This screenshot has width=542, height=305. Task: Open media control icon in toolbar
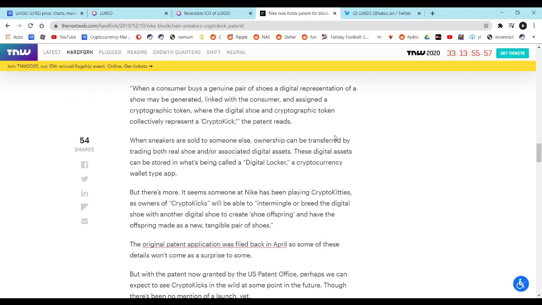pyautogui.click(x=512, y=26)
